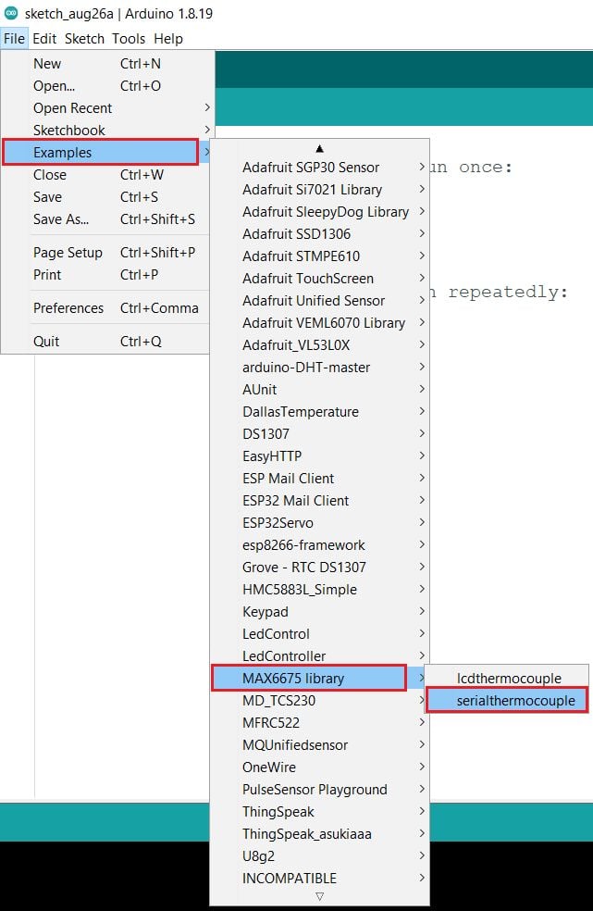Viewport: 593px width, 911px height.
Task: Open the Tools menu
Action: pyautogui.click(x=129, y=39)
